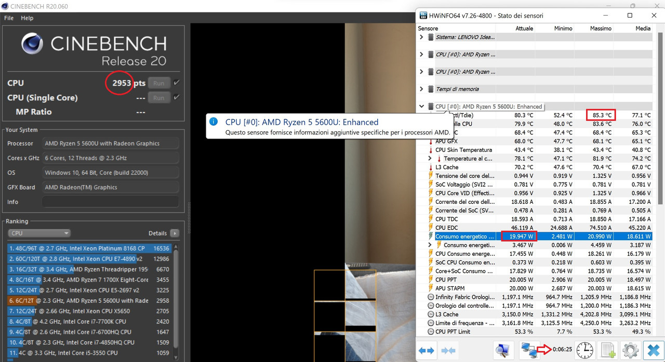Select ranking row Intel Xeon Platinum 8168
665x362 pixels.
(x=89, y=248)
